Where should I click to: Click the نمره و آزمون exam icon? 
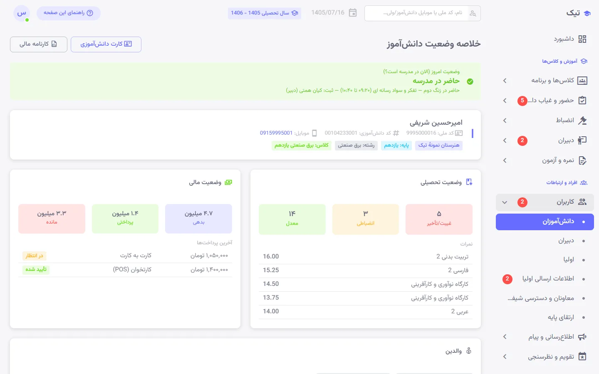point(582,160)
